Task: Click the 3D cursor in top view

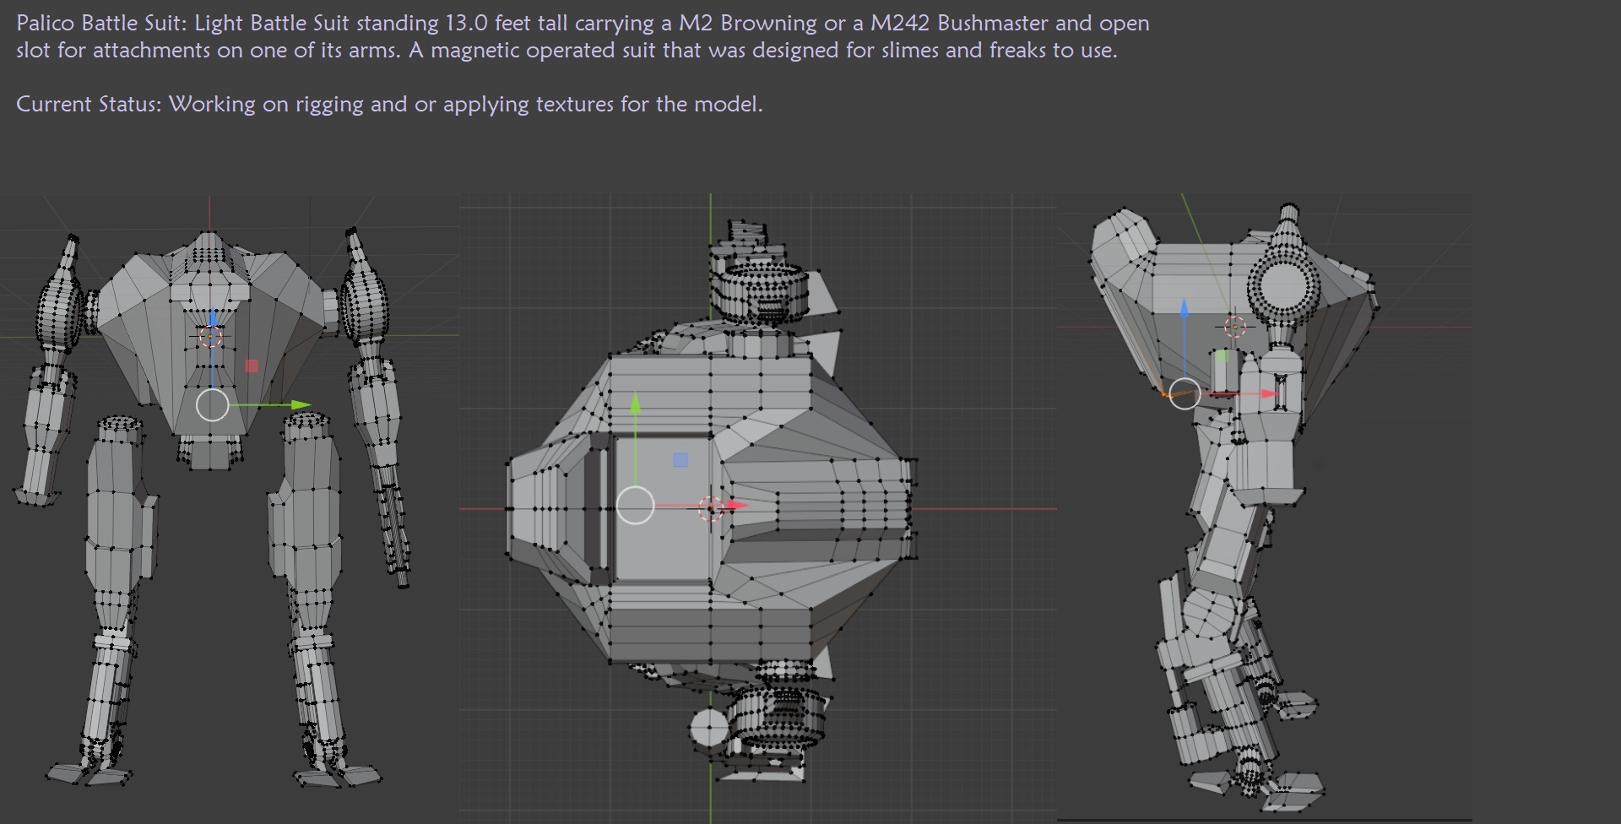Action: pos(711,508)
